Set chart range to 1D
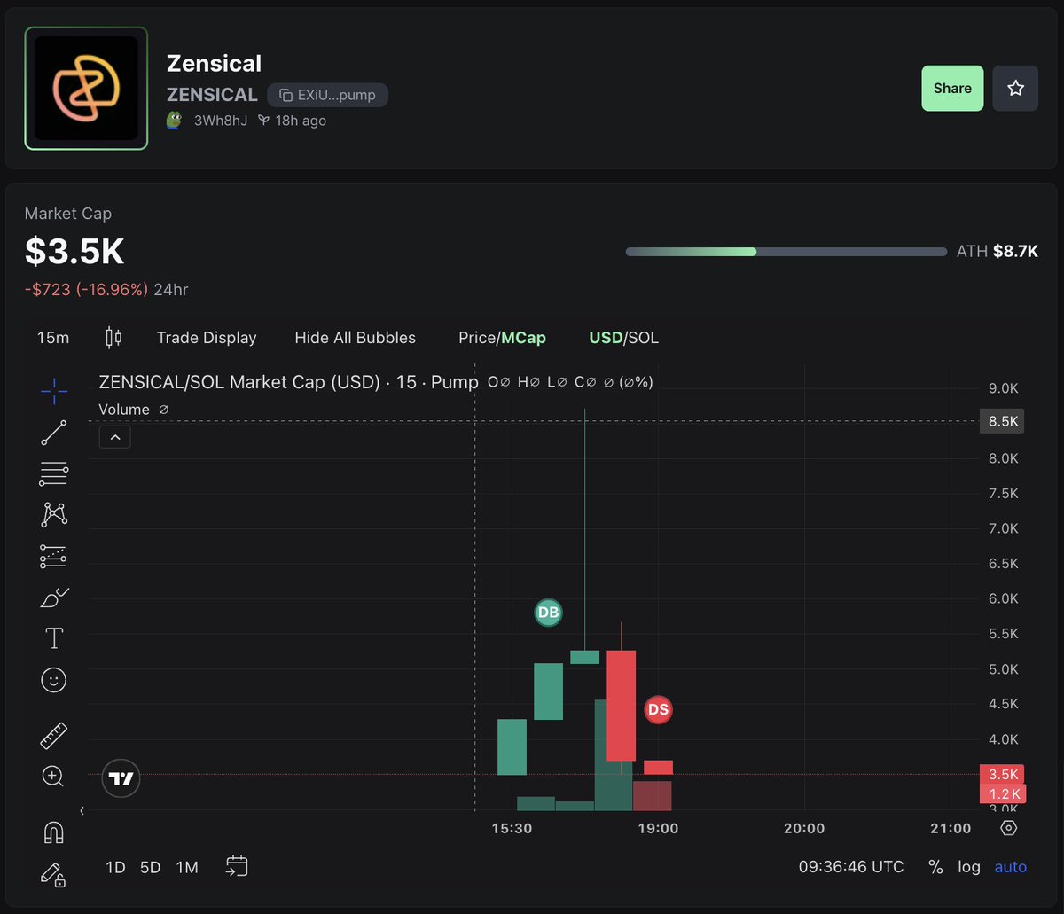The image size is (1064, 914). [115, 867]
